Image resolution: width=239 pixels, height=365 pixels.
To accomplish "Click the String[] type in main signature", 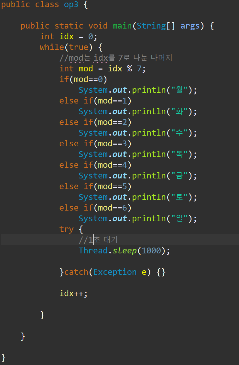I will pyautogui.click(x=156, y=26).
